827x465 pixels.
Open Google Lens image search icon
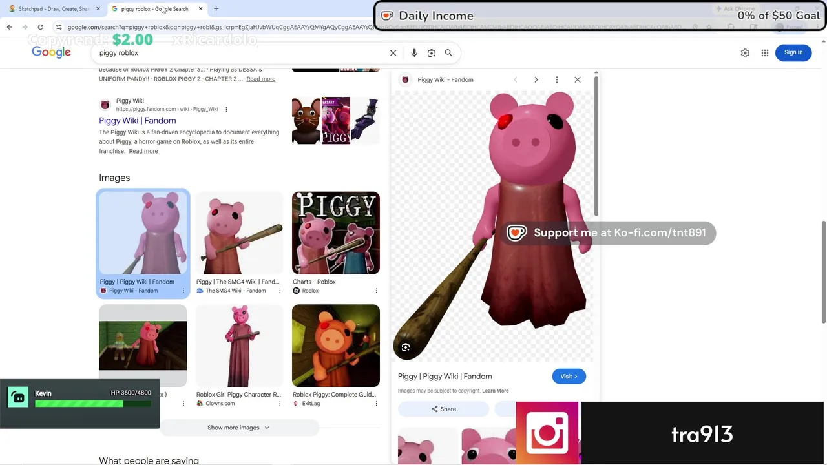tap(432, 53)
